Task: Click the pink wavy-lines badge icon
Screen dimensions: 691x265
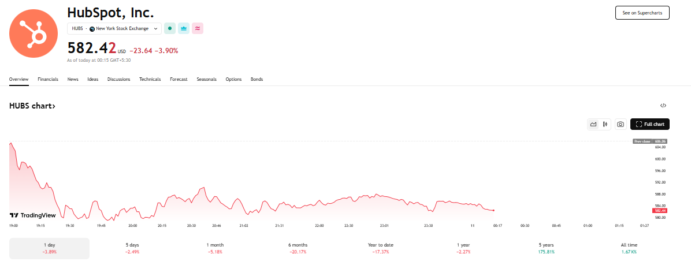Action: tap(198, 29)
